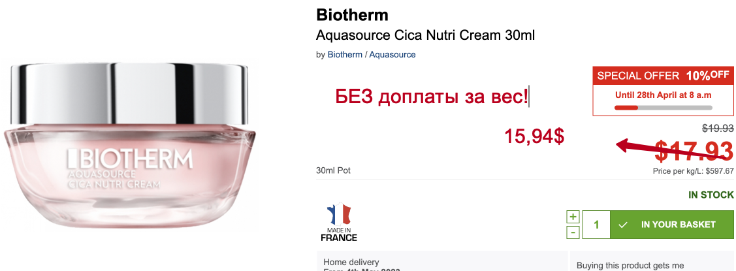This screenshot has width=736, height=271.
Task: Click the Aquasource Cica Nutri Cream title
Action: (x=425, y=35)
